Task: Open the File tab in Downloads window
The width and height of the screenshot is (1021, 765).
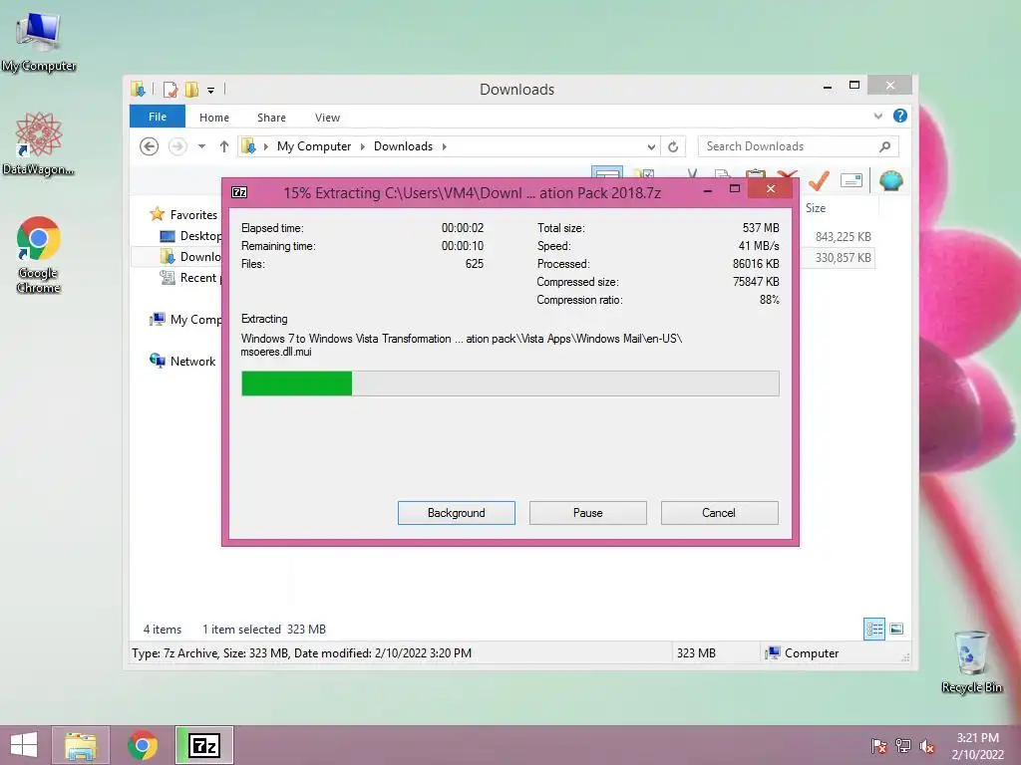Action: click(x=158, y=117)
